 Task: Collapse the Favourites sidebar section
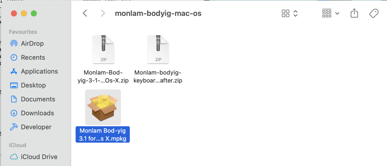coord(23,32)
